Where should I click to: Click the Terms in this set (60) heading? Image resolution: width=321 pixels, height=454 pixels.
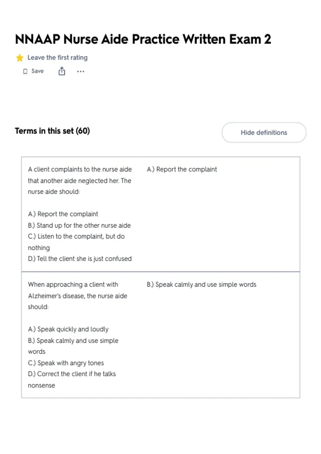click(52, 131)
